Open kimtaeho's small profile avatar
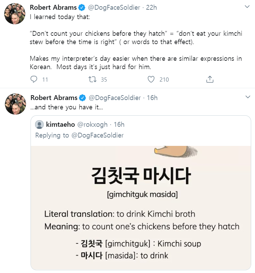This screenshot has width=255, height=273. pos(40,124)
